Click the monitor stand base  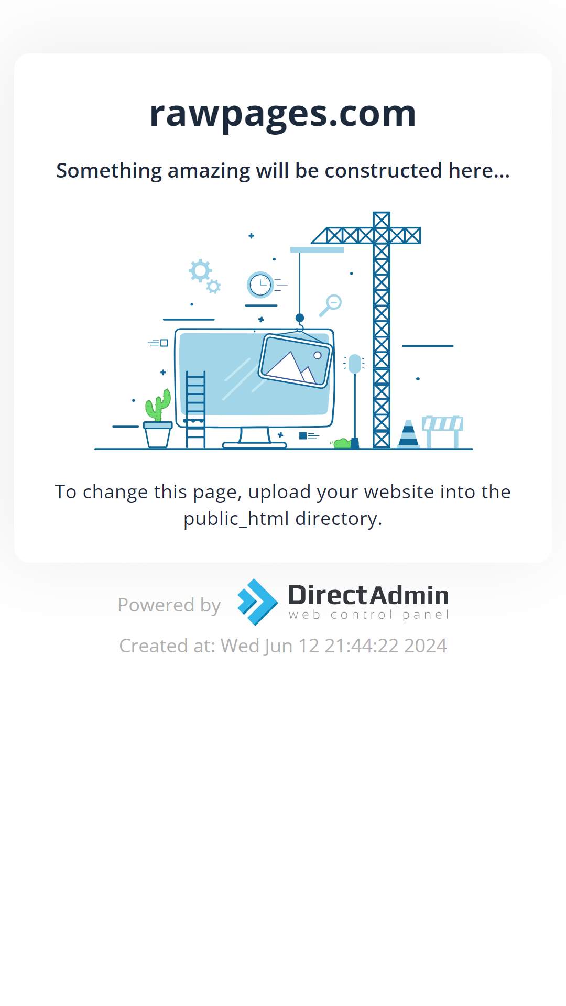[x=255, y=445]
